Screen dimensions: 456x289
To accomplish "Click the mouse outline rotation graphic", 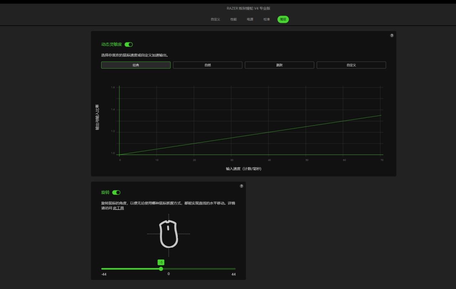I will 169,234.
